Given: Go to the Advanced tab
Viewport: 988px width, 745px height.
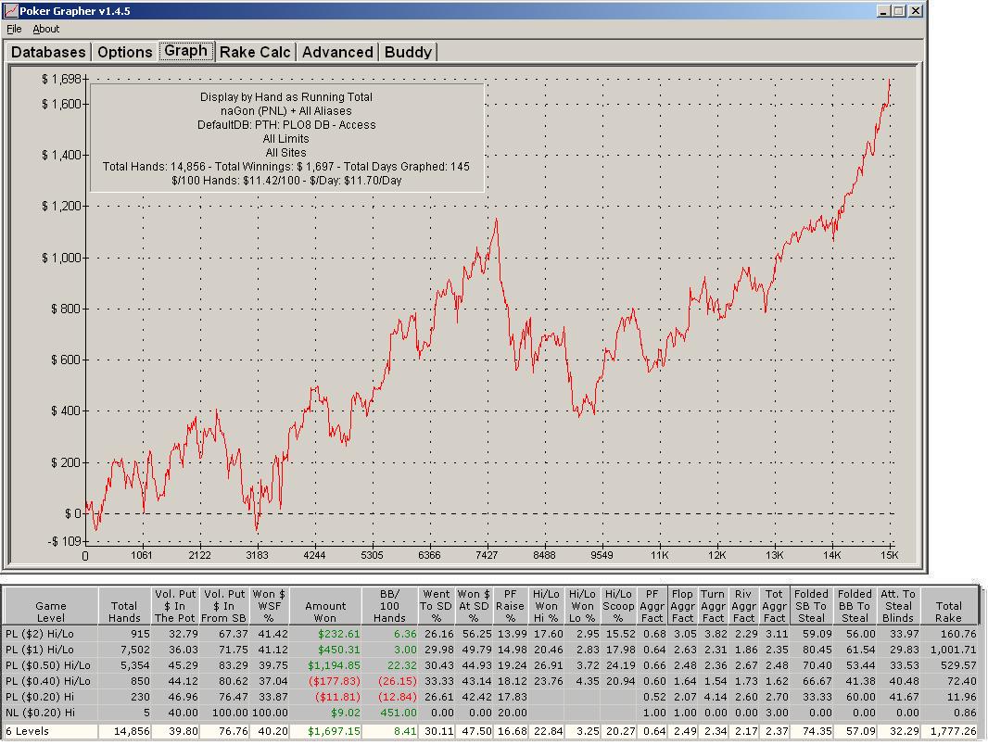Looking at the screenshot, I should pyautogui.click(x=337, y=52).
